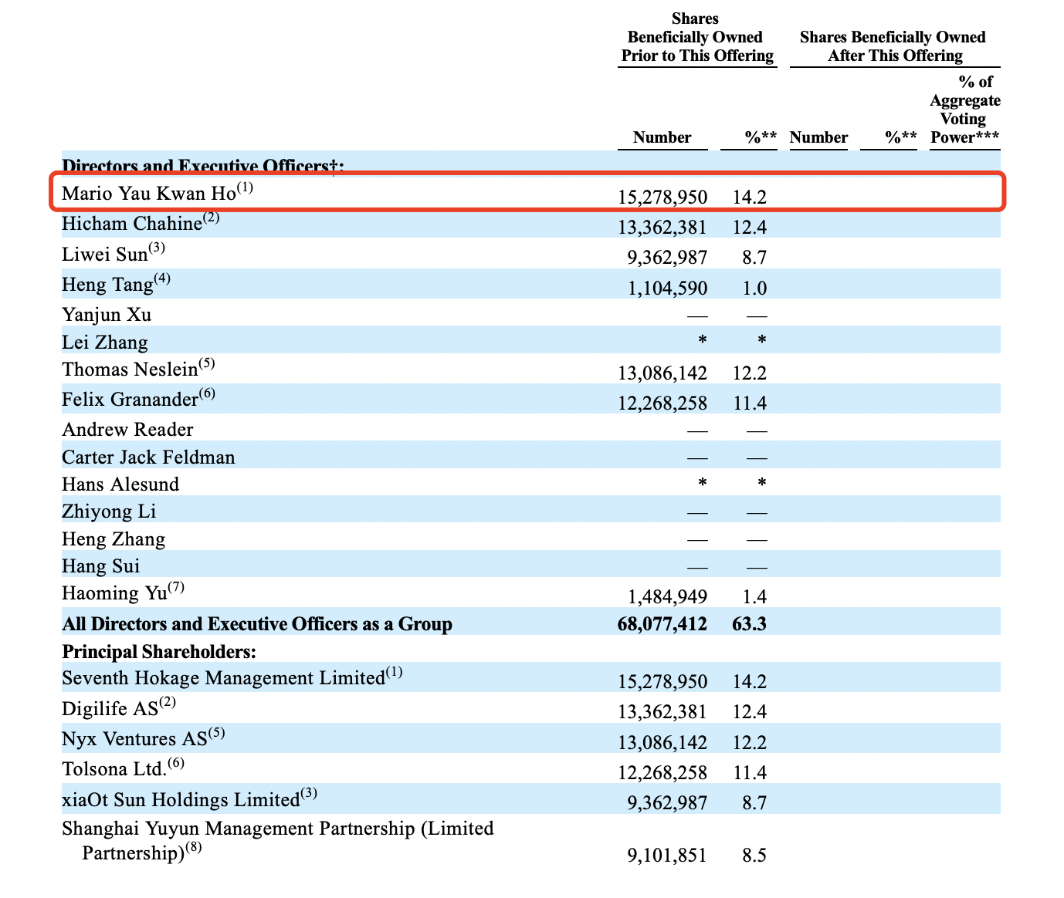Image resolution: width=1064 pixels, height=898 pixels.
Task: Open footnote (2) beside Hicham Chahine
Action: pyautogui.click(x=212, y=218)
